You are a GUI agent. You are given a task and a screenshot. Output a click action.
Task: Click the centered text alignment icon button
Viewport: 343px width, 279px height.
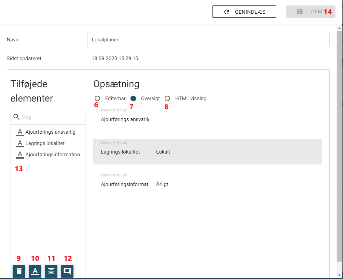pos(51,271)
